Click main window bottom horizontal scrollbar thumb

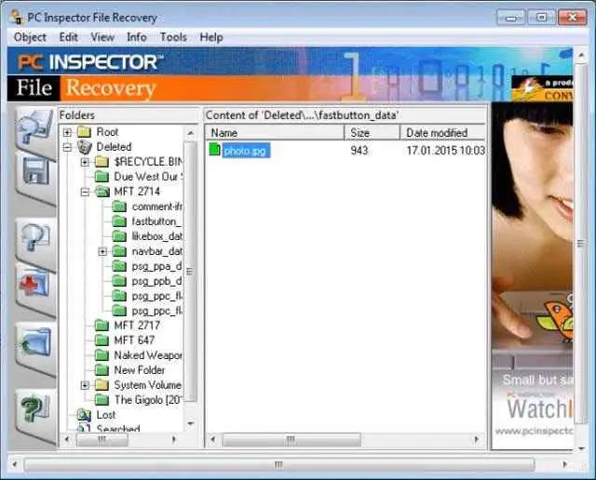point(279,465)
